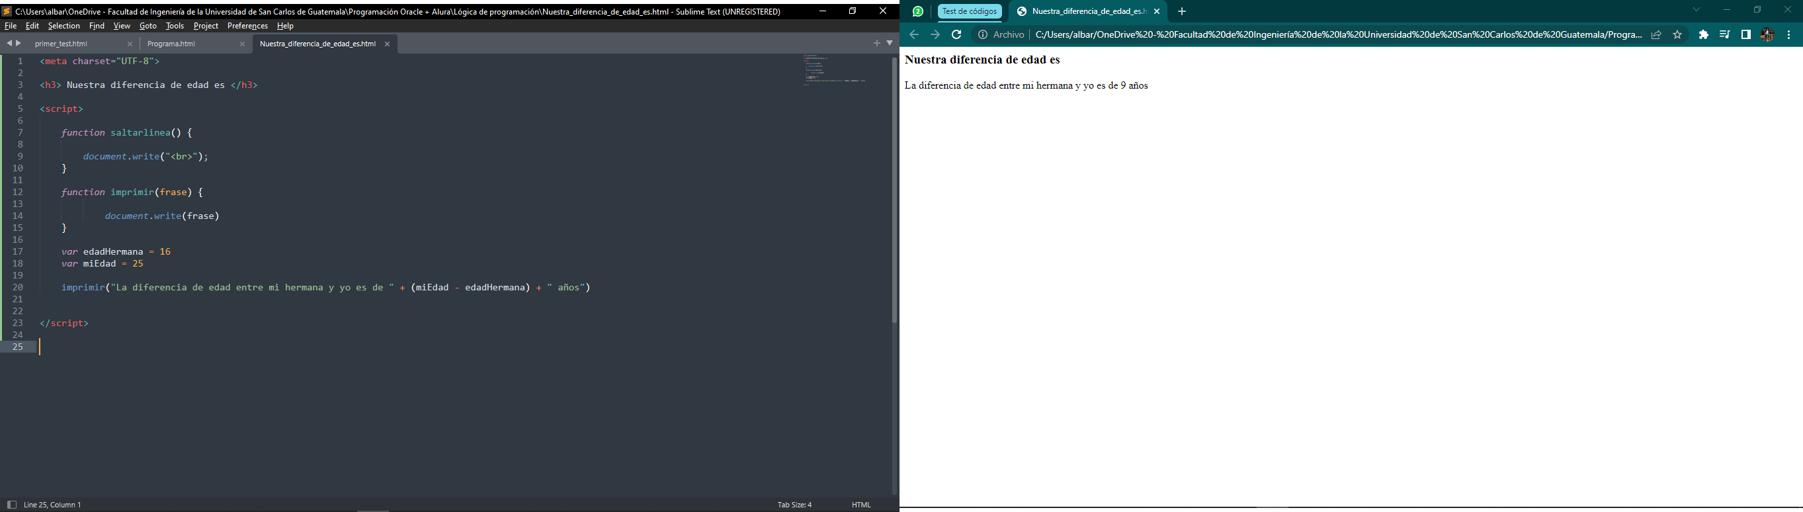1803x512 pixels.
Task: Open the browser three-dot menu
Action: 1788,35
